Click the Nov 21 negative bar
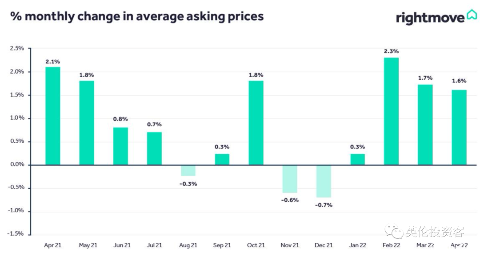The width and height of the screenshot is (480, 253). (x=290, y=179)
